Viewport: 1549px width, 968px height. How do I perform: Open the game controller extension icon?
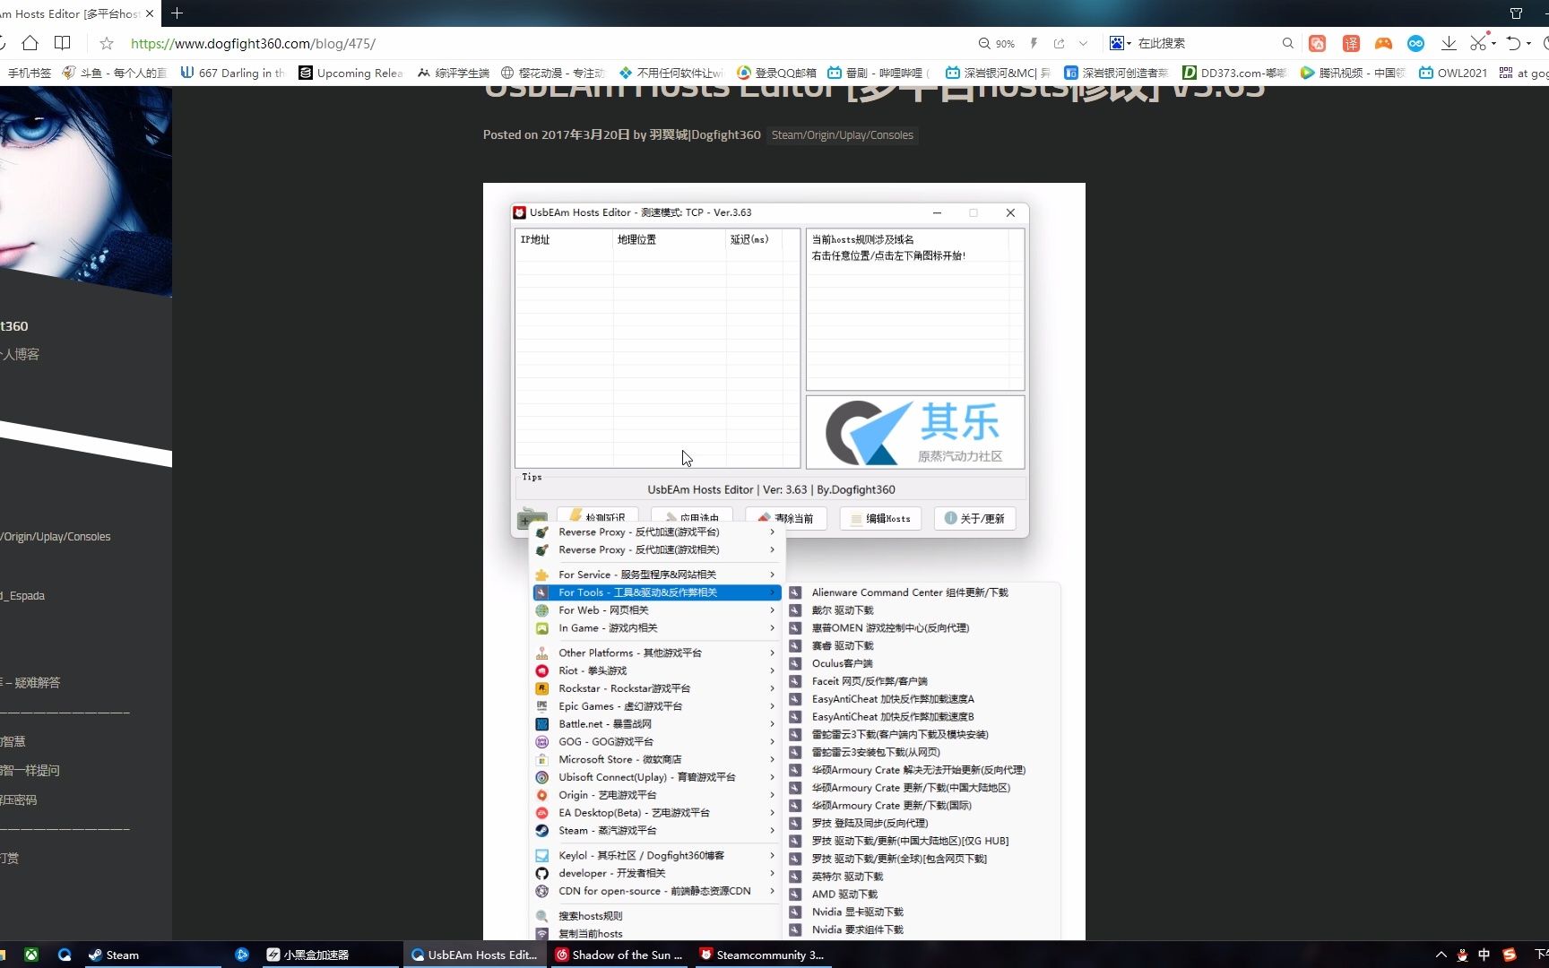1383,43
